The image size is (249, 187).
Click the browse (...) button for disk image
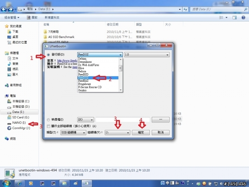pyautogui.click(x=161, y=120)
